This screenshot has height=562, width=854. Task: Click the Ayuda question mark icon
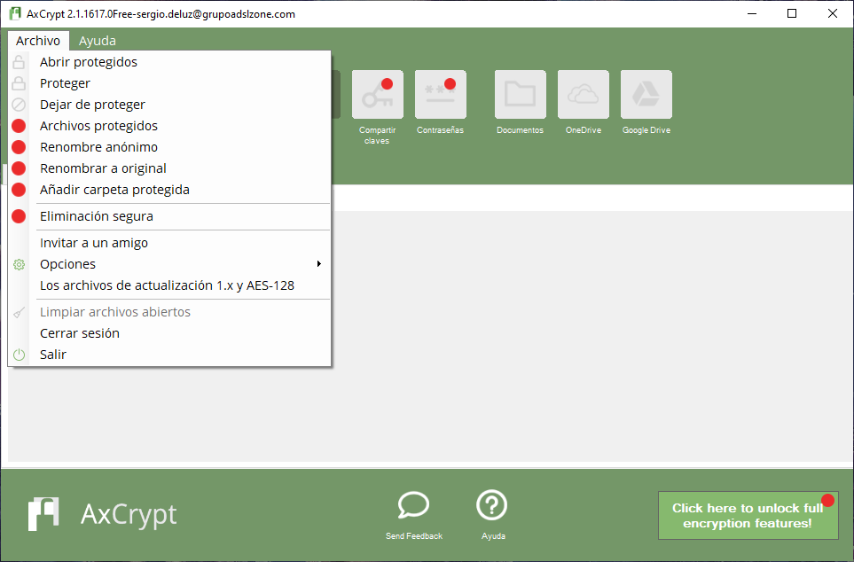[x=492, y=506]
